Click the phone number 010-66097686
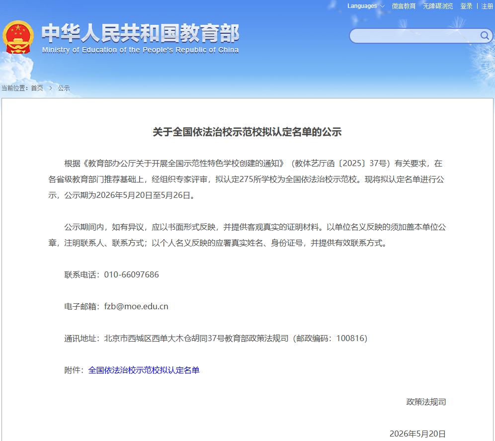This screenshot has height=441, width=495. (131, 274)
